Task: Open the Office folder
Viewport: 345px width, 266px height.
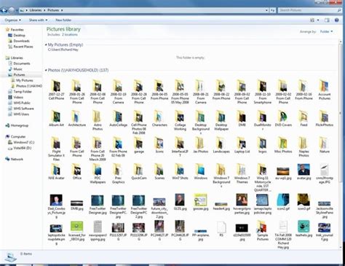Action: (77, 171)
